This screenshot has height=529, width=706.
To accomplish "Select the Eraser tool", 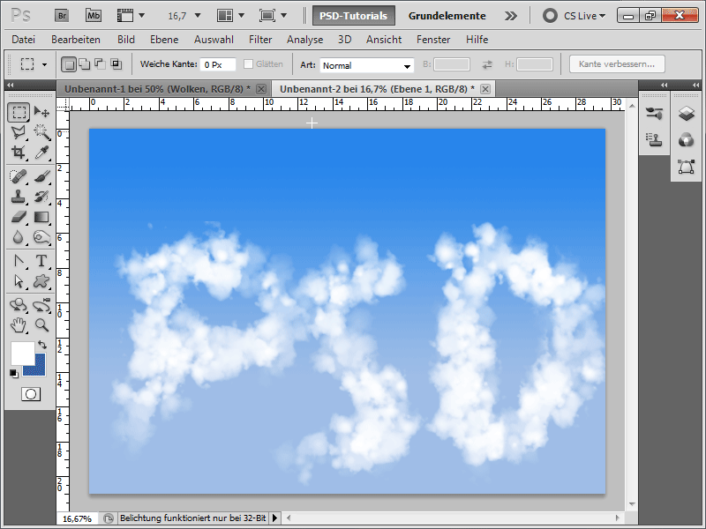I will point(19,217).
